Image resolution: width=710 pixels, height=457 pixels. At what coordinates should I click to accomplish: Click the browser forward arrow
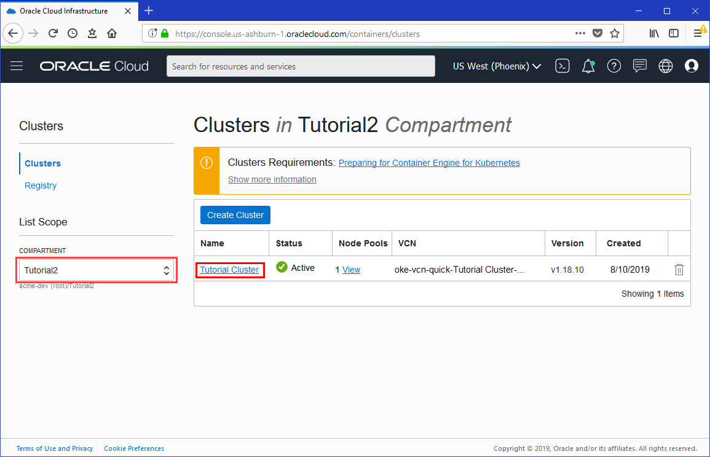(33, 34)
